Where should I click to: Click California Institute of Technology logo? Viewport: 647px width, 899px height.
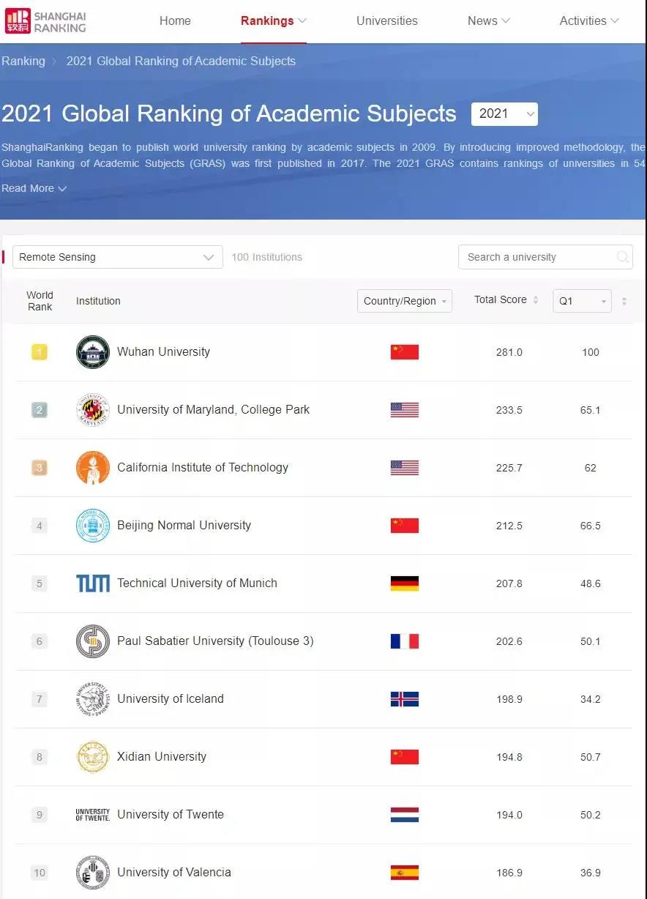[x=93, y=468]
